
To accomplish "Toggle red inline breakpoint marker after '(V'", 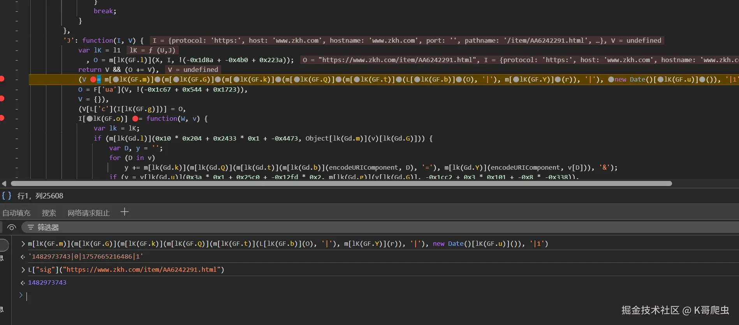I will coord(93,80).
